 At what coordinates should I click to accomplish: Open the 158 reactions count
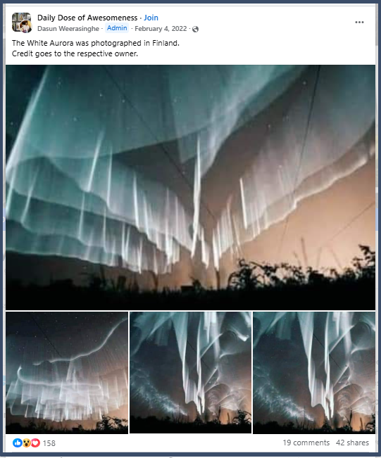pyautogui.click(x=49, y=443)
